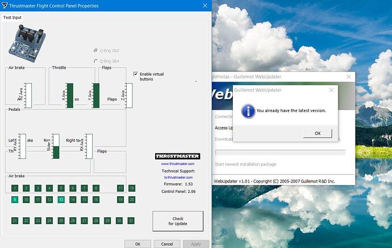392x248 pixels.
Task: Click the greyed Apply button
Action: click(196, 244)
